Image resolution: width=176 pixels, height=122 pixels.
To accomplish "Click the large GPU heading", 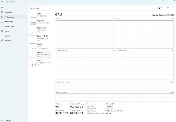I will (x=58, y=15).
